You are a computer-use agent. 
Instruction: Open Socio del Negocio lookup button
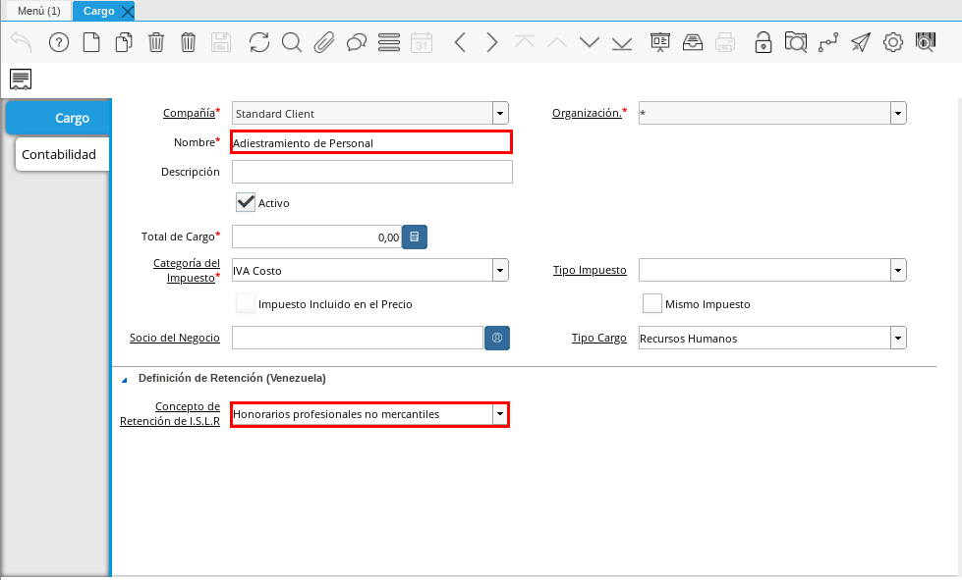(497, 338)
